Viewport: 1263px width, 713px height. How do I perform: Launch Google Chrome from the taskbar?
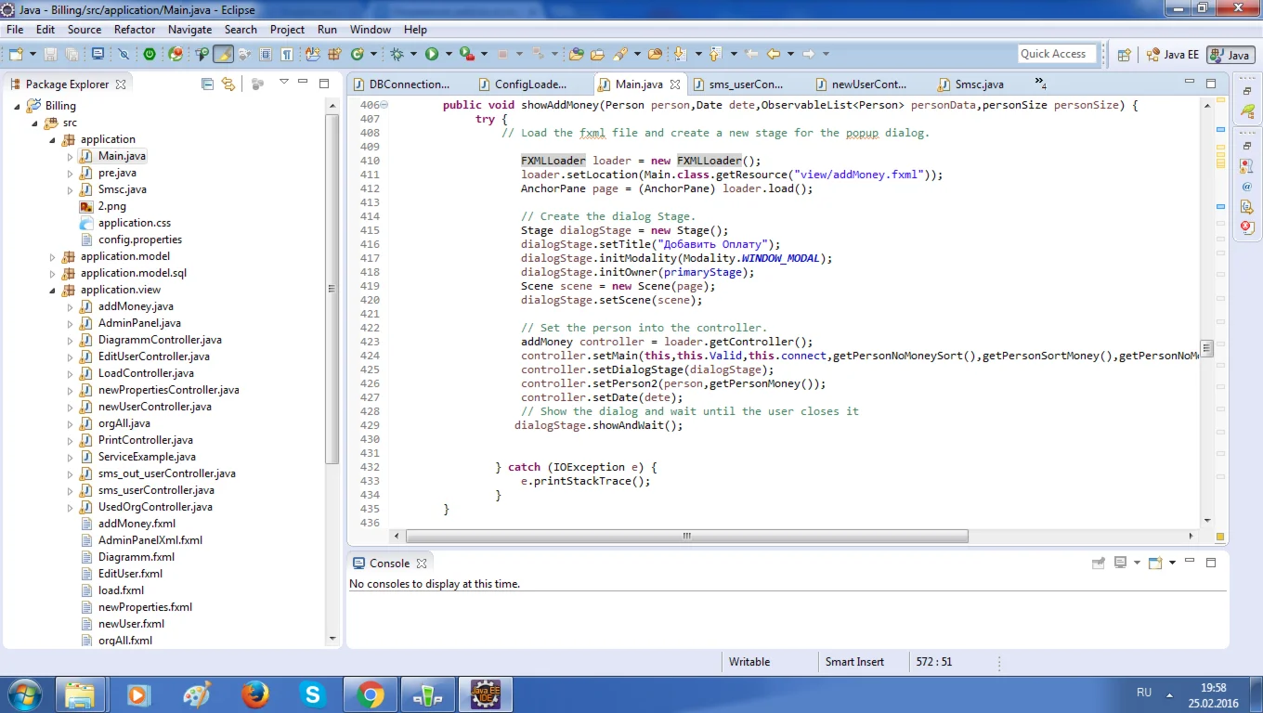pyautogui.click(x=370, y=694)
